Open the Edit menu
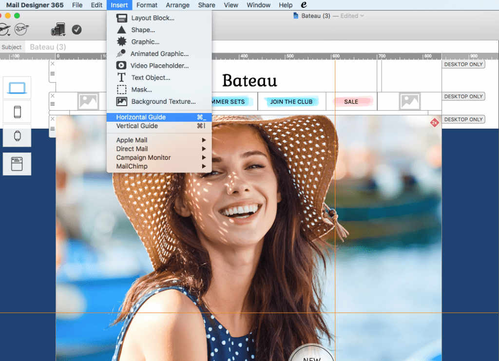 pyautogui.click(x=96, y=5)
